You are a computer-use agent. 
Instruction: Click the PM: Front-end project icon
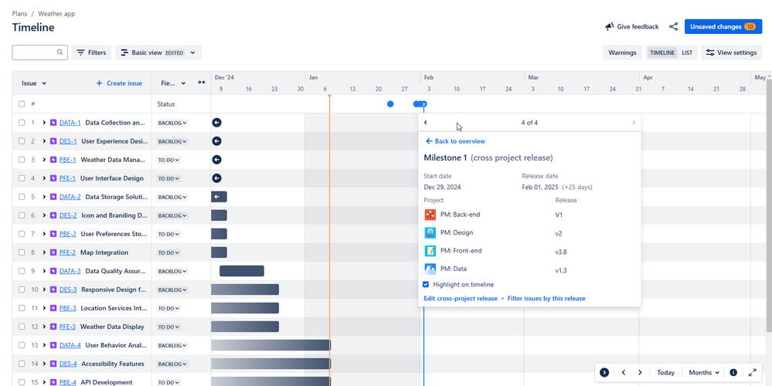pyautogui.click(x=430, y=251)
